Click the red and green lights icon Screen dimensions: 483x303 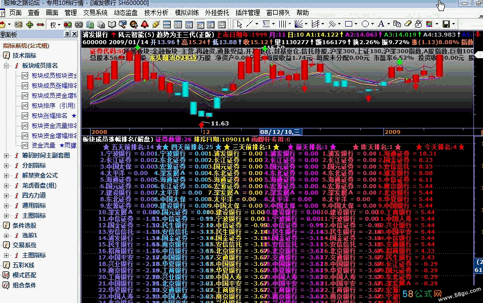point(68,24)
